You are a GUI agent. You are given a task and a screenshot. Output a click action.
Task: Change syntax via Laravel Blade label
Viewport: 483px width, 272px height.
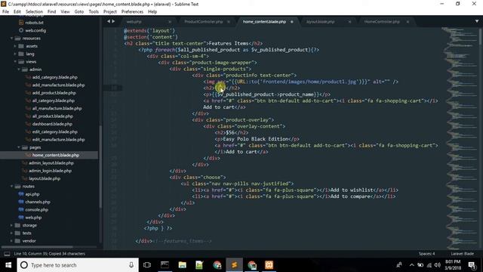click(x=463, y=254)
